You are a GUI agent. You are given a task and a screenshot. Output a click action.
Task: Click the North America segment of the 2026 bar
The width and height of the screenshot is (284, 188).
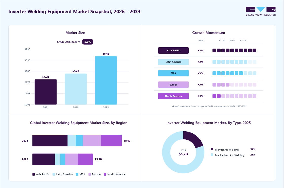point(85,159)
